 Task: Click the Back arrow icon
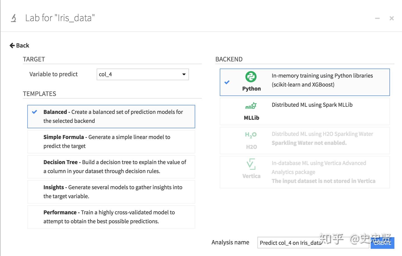click(x=12, y=45)
